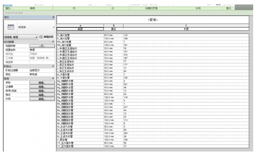Click the length cell showing 161

tap(186, 45)
